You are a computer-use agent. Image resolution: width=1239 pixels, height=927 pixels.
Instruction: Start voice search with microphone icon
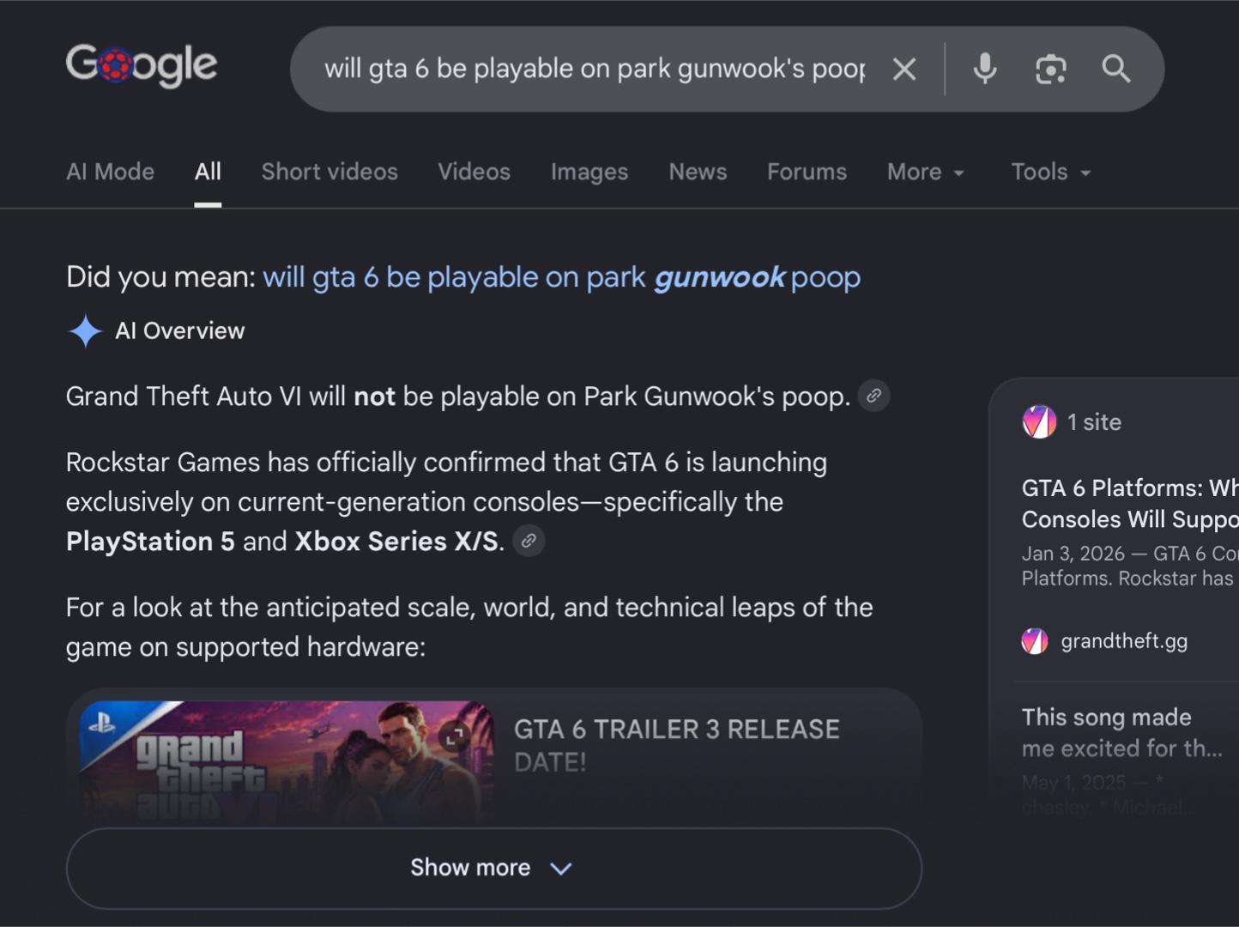985,69
